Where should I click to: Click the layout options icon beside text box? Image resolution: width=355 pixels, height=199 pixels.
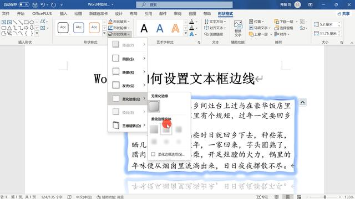coord(302,102)
